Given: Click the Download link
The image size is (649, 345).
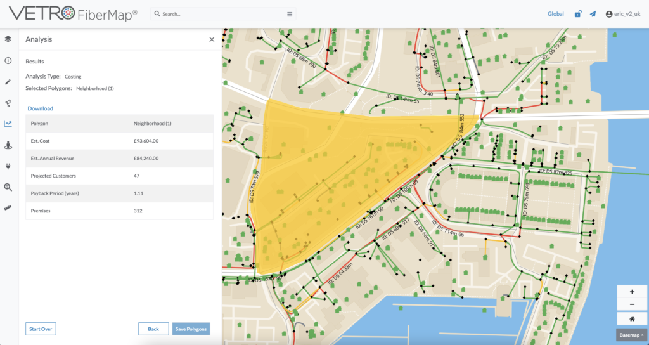Looking at the screenshot, I should 40,108.
